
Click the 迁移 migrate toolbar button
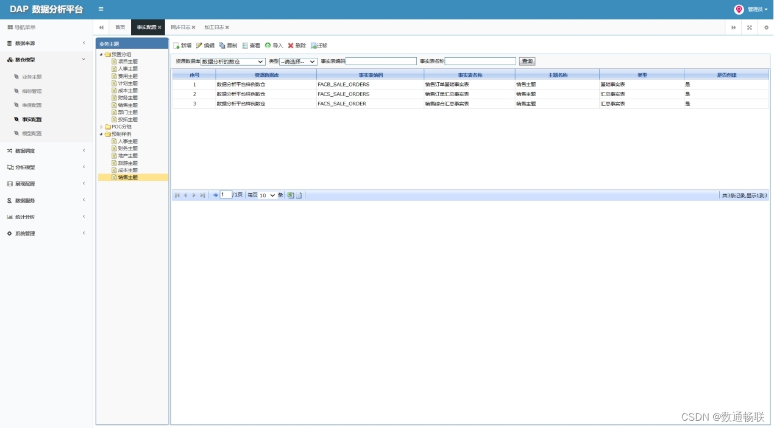(319, 46)
